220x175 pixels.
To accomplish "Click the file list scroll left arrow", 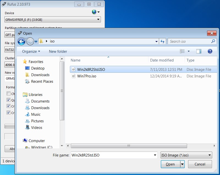I will click(68, 146).
